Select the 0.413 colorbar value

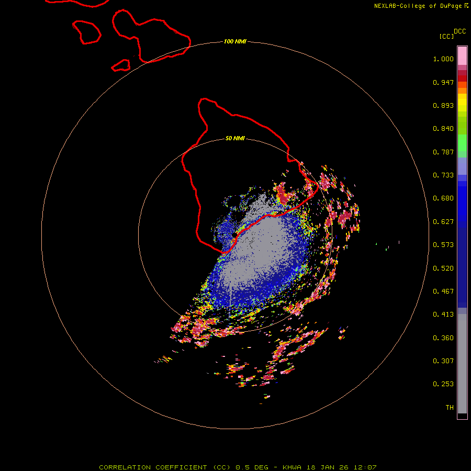coord(443,315)
